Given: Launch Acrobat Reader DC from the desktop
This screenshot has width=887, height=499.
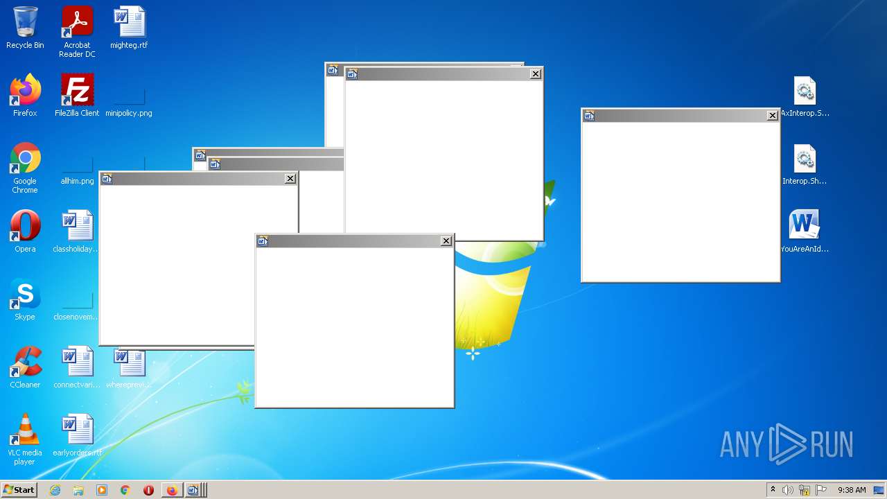Looking at the screenshot, I should tap(77, 31).
